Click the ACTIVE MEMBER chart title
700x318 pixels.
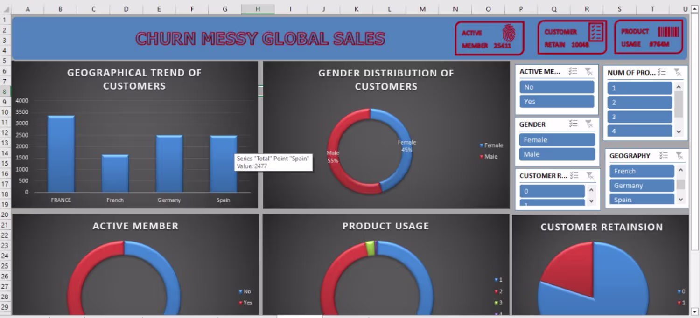(135, 226)
